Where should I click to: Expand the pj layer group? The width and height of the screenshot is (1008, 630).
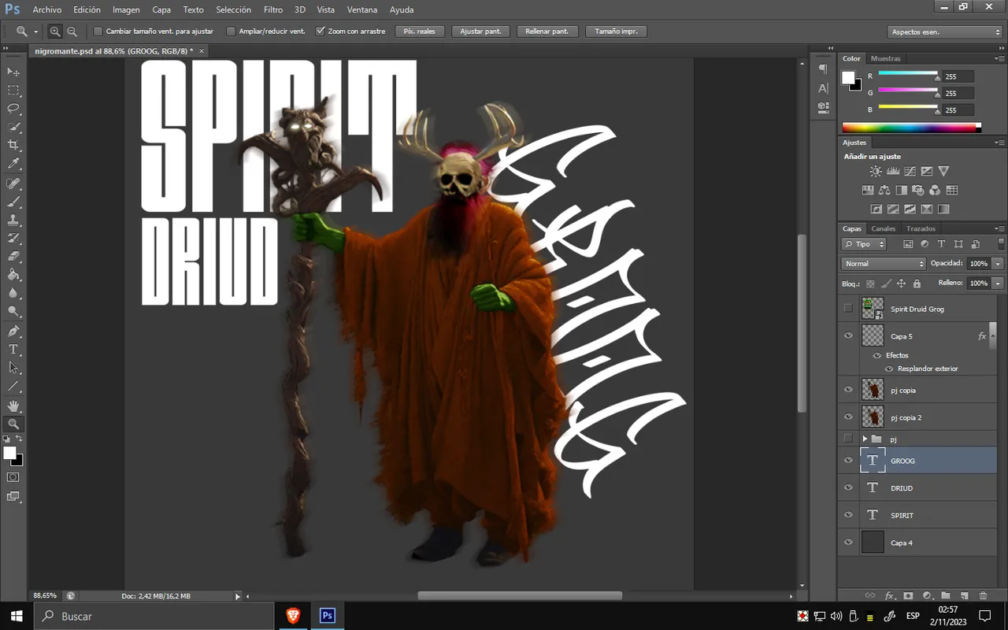pos(865,439)
